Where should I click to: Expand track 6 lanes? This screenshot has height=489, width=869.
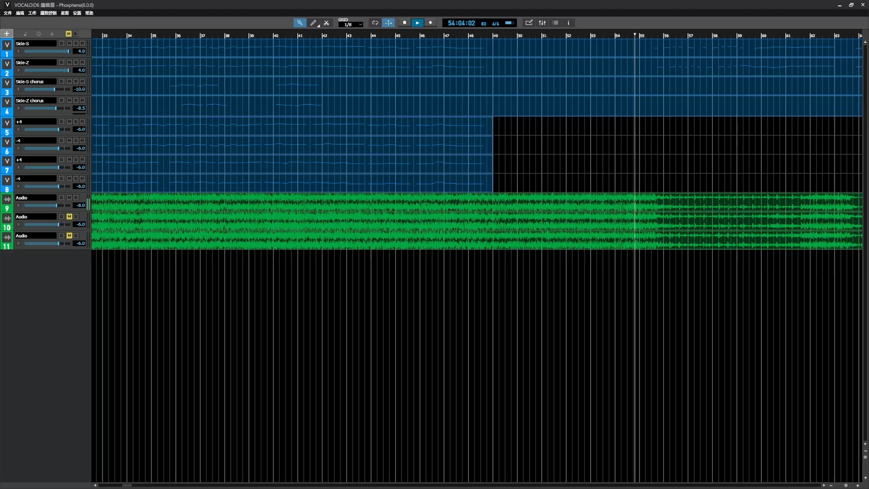[x=18, y=149]
